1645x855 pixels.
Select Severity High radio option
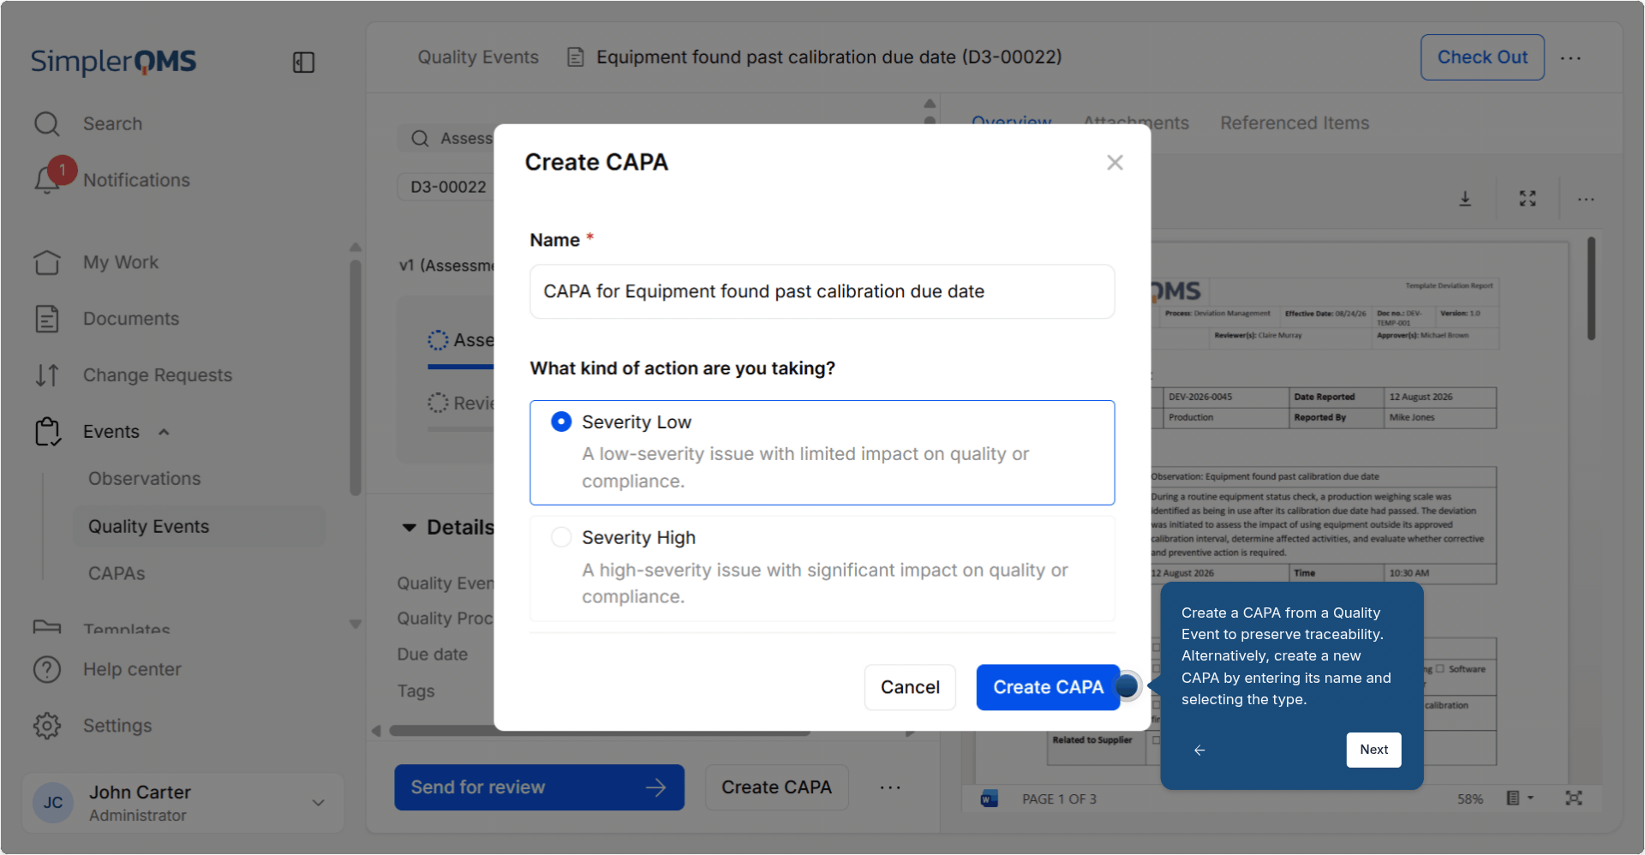point(561,537)
